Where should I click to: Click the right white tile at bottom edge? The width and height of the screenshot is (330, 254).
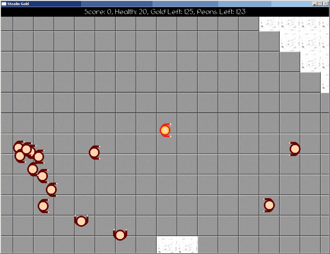click(x=187, y=245)
